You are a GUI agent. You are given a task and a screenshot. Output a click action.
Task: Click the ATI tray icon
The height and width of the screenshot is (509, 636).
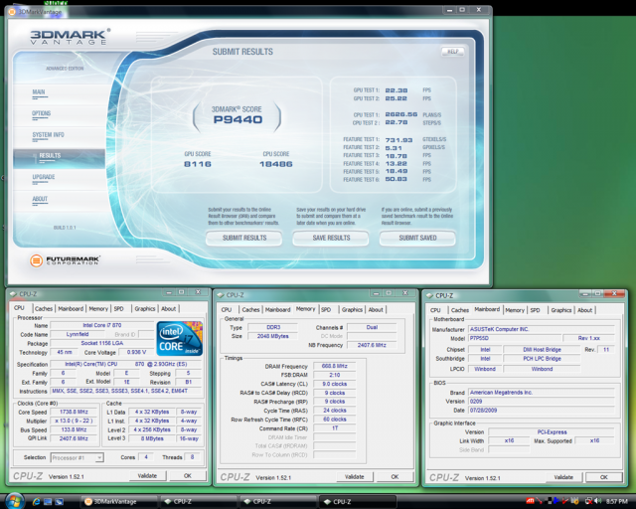click(x=530, y=501)
